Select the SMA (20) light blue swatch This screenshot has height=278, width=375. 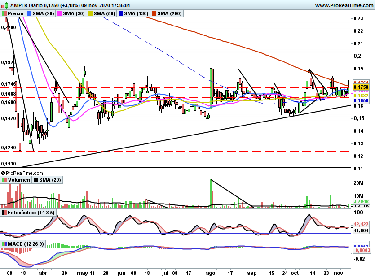(x=29, y=13)
